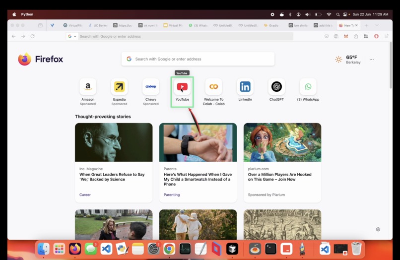
Task: Switch to the UC Berkeley tab
Action: click(98, 25)
